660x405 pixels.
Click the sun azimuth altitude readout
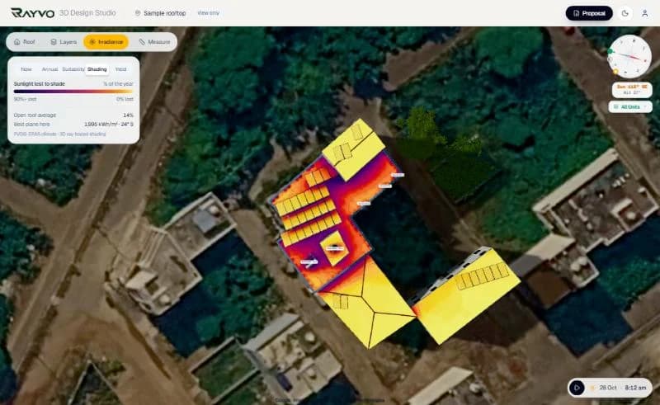[x=632, y=90]
